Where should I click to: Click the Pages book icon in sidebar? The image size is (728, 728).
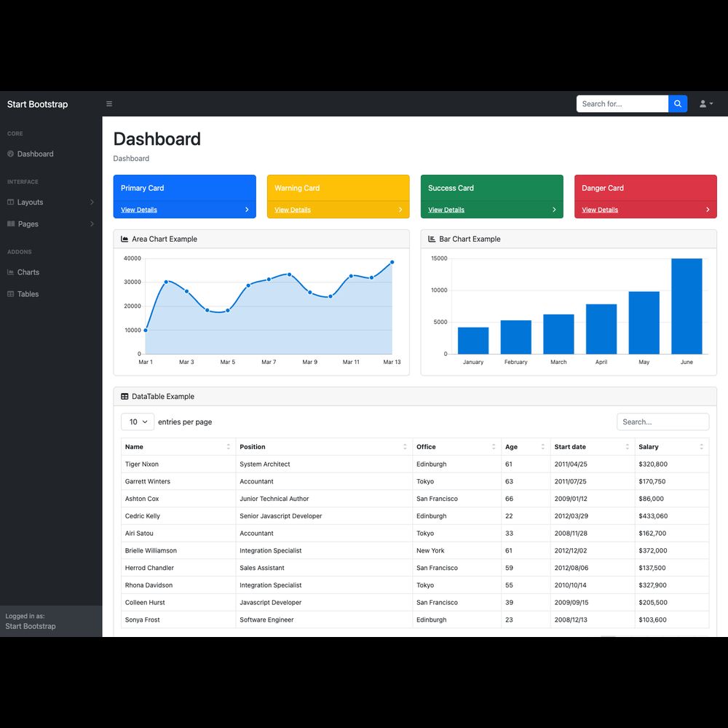(10, 224)
